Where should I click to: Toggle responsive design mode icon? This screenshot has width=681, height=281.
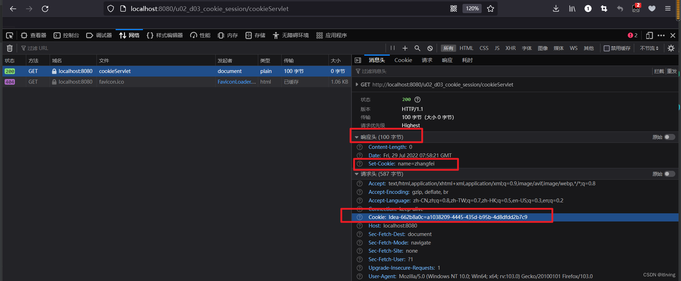(x=649, y=35)
